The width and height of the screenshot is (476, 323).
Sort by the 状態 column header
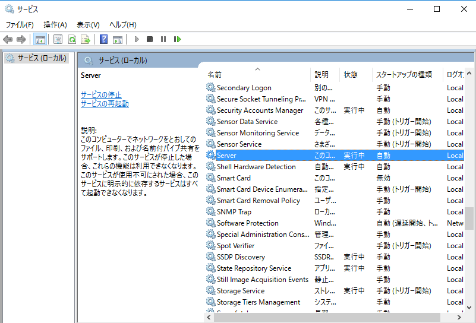point(356,74)
